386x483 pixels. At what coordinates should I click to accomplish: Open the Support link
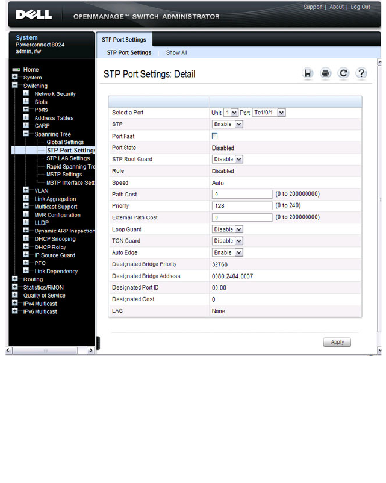pyautogui.click(x=313, y=7)
